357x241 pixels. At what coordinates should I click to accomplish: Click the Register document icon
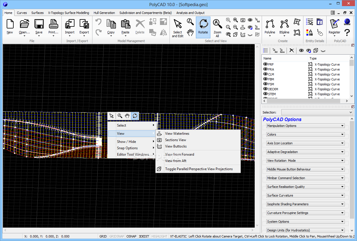[x=334, y=24]
